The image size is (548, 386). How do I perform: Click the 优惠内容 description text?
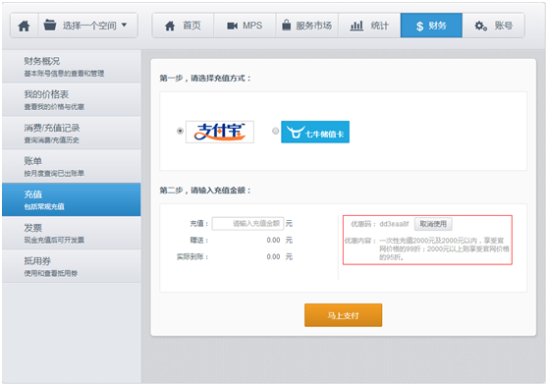(x=444, y=248)
